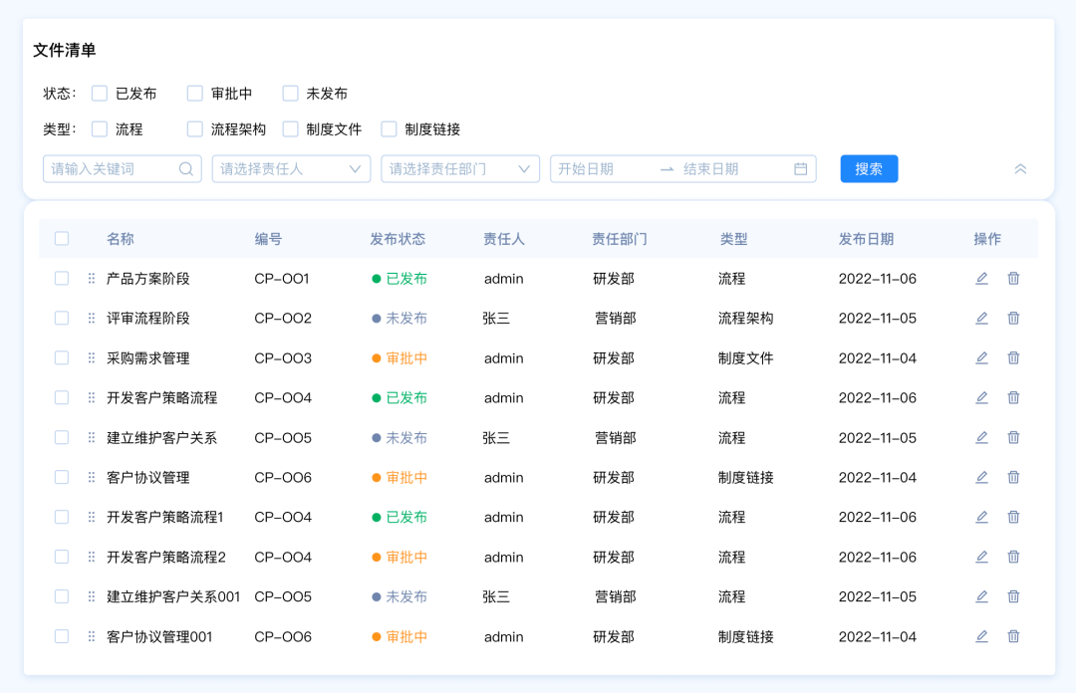Enable the 已发布 status checkbox

coord(100,94)
